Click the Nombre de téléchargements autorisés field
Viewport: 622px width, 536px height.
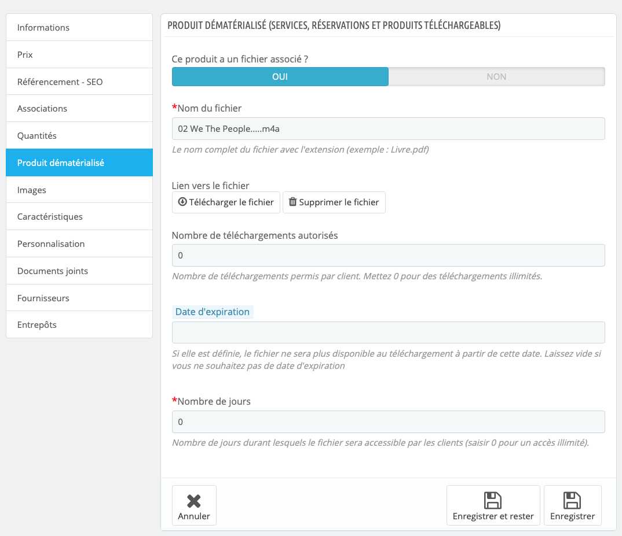point(388,256)
